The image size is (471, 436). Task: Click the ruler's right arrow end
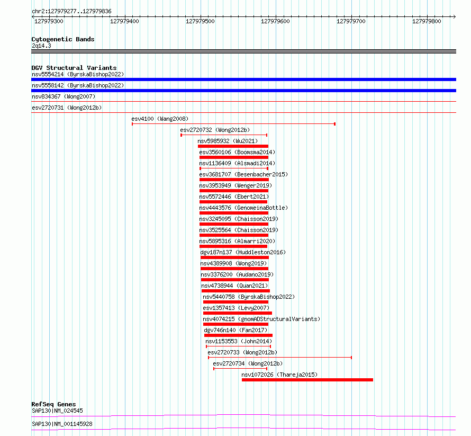(x=455, y=16)
